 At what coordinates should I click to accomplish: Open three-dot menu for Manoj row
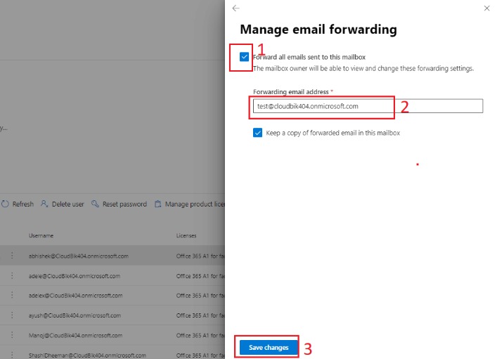click(12, 335)
